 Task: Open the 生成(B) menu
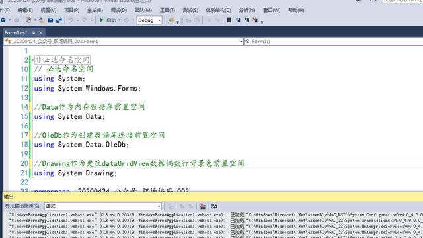point(95,10)
